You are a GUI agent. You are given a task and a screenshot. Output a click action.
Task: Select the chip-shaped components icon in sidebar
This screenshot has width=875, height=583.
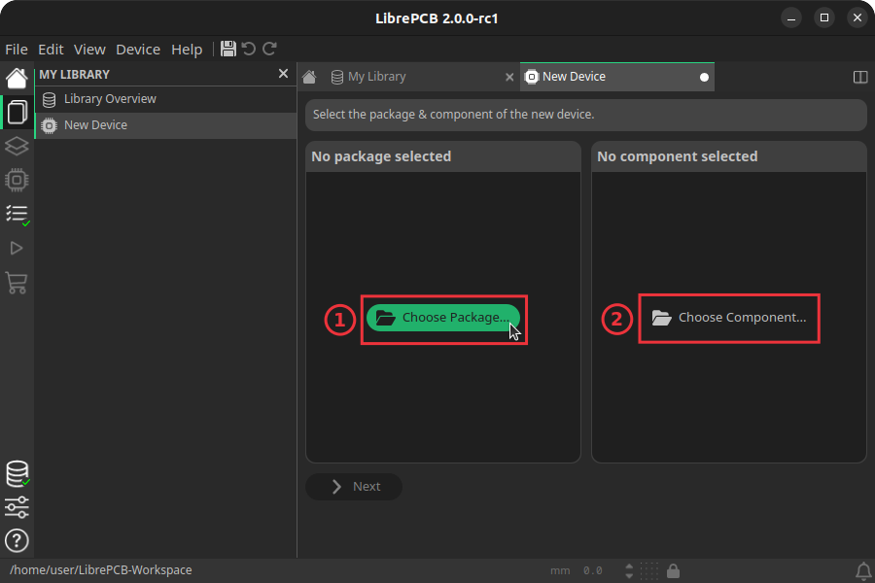coord(16,180)
